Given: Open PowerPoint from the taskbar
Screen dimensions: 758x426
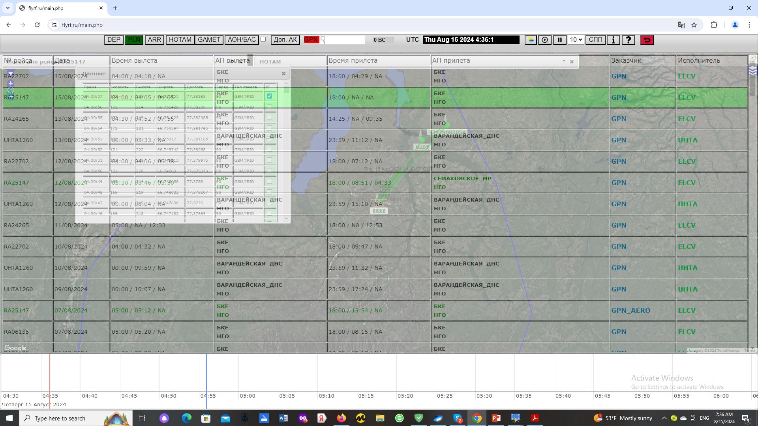Looking at the screenshot, I should 496,418.
